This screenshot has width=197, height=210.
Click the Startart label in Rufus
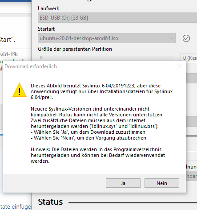point(46,29)
